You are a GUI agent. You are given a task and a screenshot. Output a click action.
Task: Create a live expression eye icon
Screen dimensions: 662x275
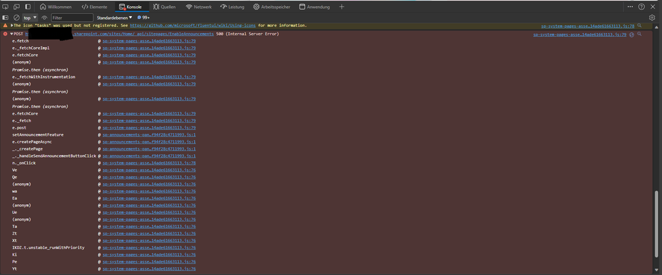(x=44, y=18)
